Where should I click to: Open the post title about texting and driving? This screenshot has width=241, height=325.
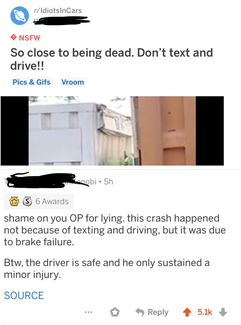[111, 59]
